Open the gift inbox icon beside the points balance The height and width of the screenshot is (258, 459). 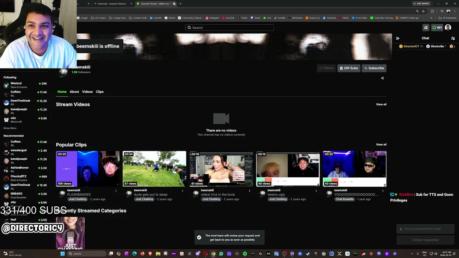pyautogui.click(x=426, y=28)
